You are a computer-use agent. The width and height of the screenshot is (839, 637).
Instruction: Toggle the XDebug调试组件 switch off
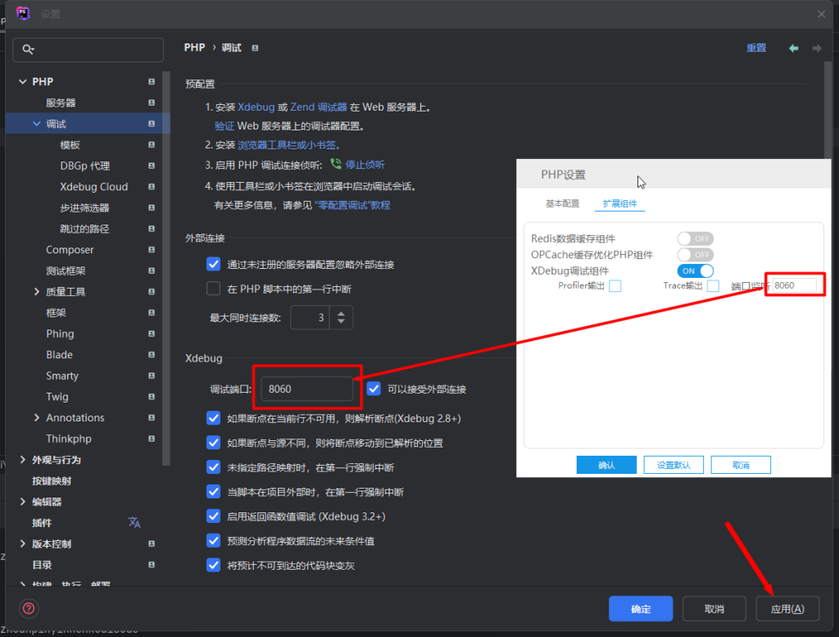[693, 271]
